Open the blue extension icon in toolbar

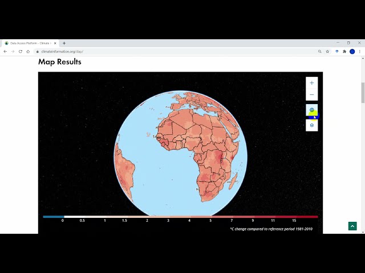(x=337, y=52)
